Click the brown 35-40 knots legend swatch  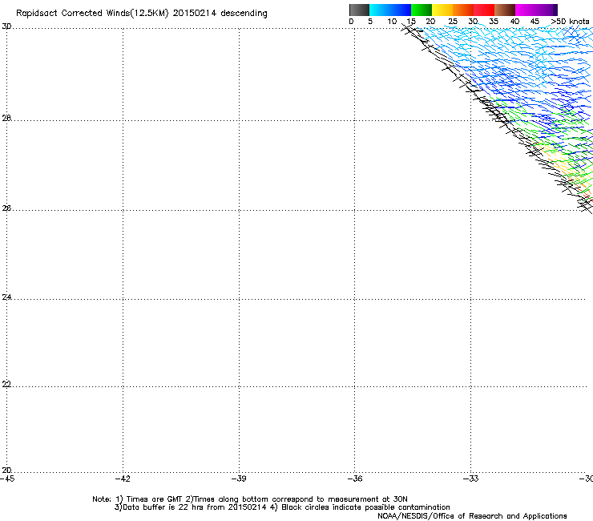tap(505, 10)
